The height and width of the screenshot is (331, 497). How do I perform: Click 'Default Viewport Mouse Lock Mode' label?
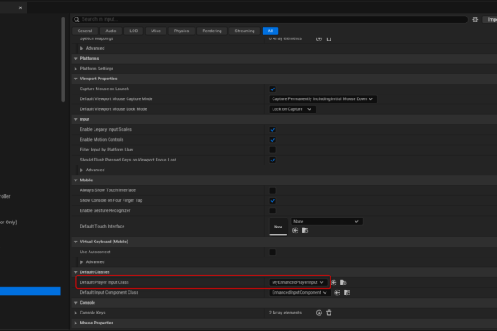(113, 109)
